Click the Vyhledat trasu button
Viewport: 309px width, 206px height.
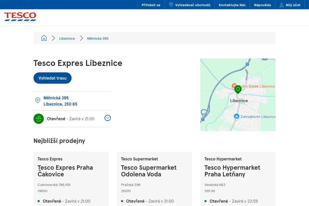[53, 78]
